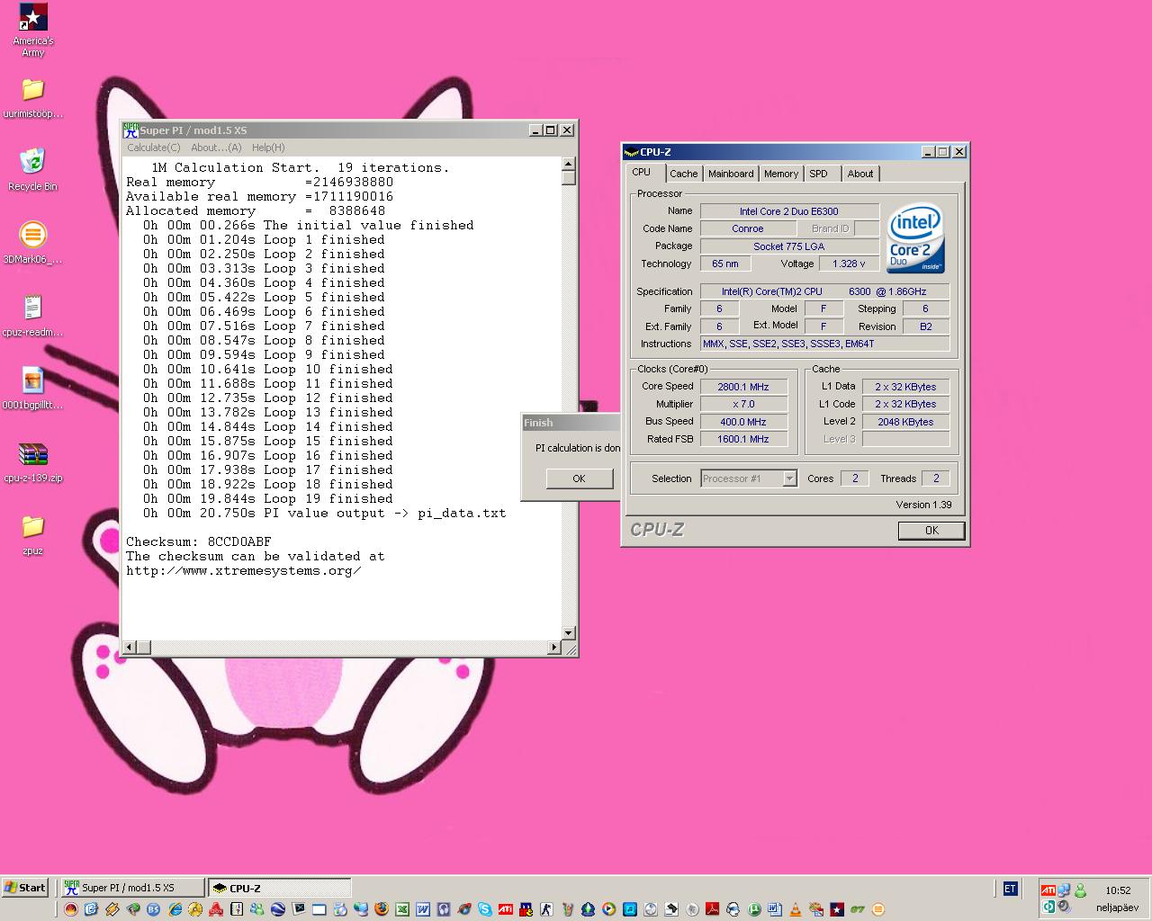
Task: Launch Counter-Strike quick launch icon
Action: pyautogui.click(x=546, y=909)
